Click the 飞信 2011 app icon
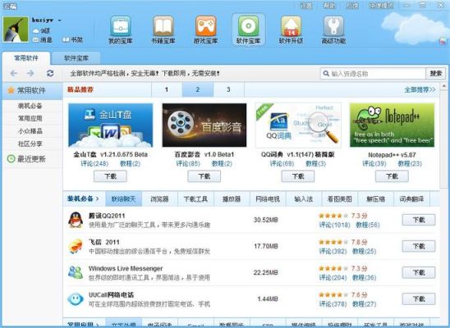This screenshot has width=450, height=328. (x=76, y=246)
